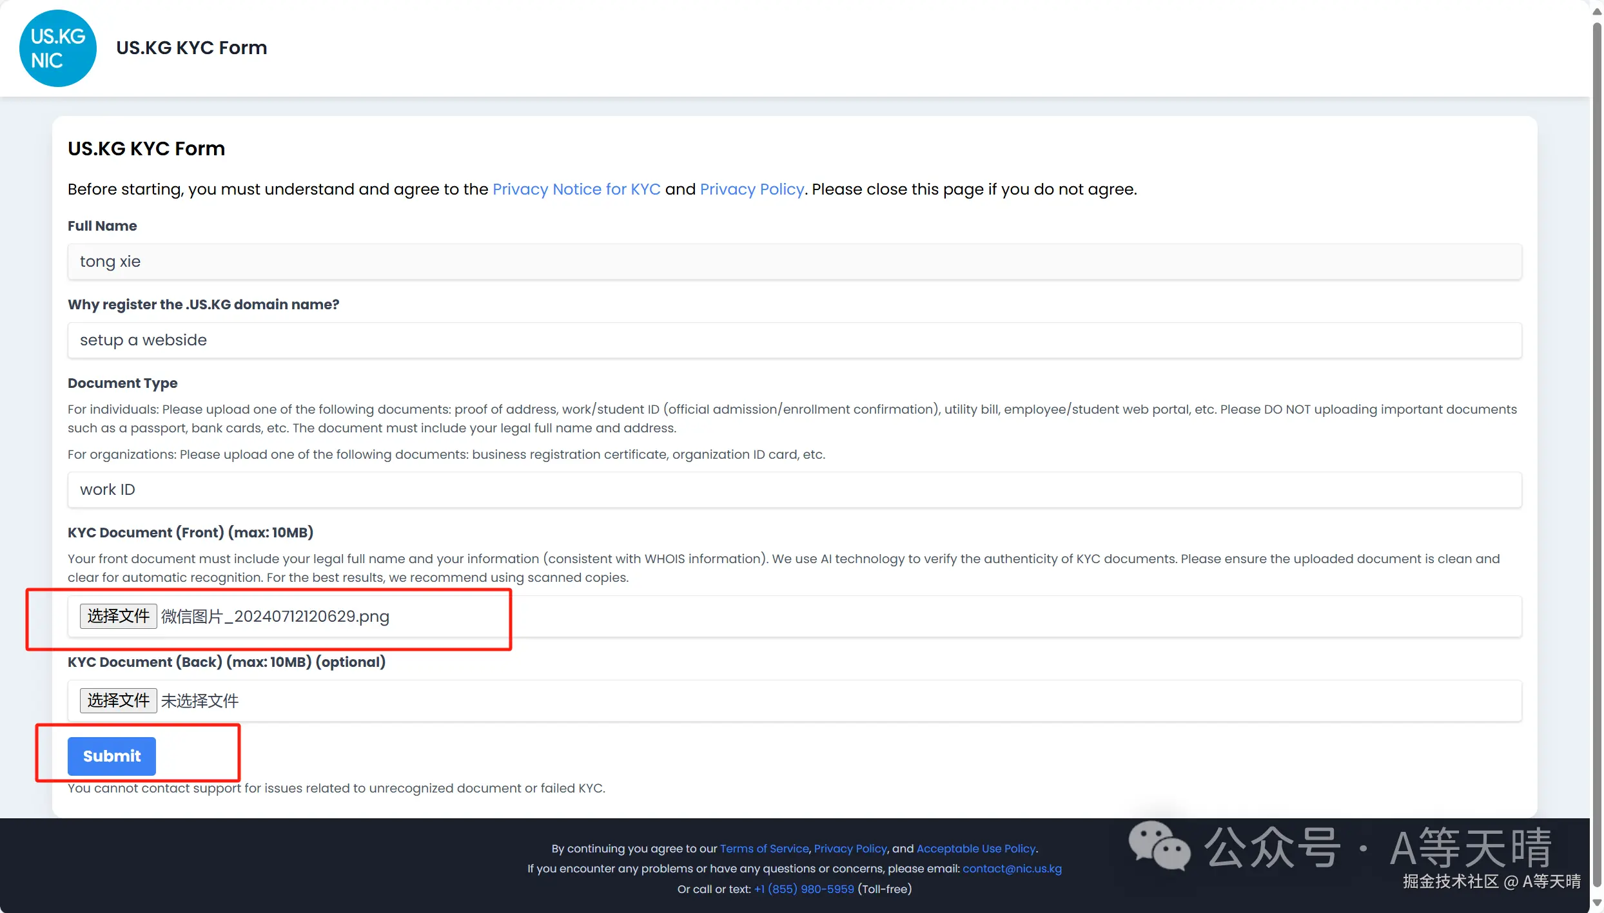Open Acceptable Use Policy footer link

pos(975,849)
